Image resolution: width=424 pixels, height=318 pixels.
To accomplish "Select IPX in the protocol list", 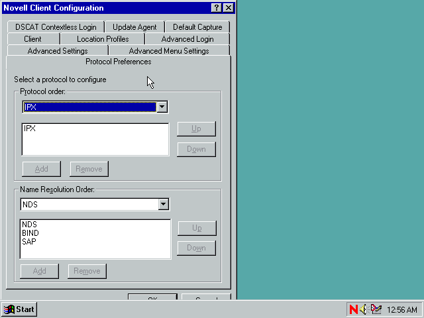I will [30, 129].
